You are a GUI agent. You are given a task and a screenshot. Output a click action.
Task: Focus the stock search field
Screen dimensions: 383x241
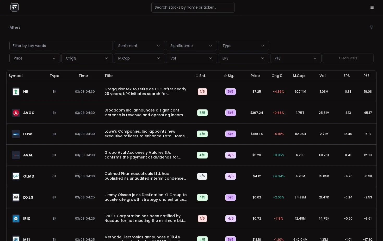click(x=193, y=7)
